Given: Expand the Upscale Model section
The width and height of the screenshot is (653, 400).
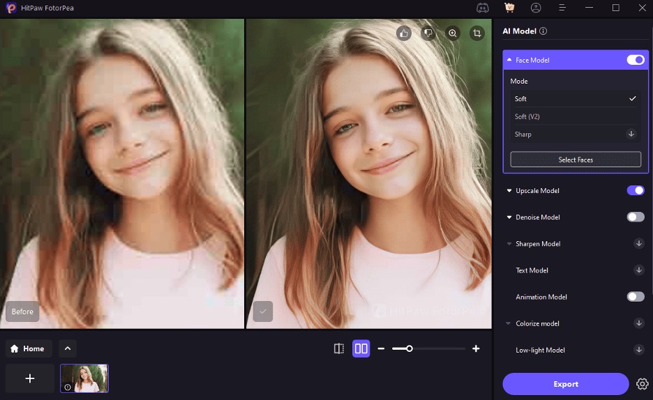Looking at the screenshot, I should click(x=509, y=190).
